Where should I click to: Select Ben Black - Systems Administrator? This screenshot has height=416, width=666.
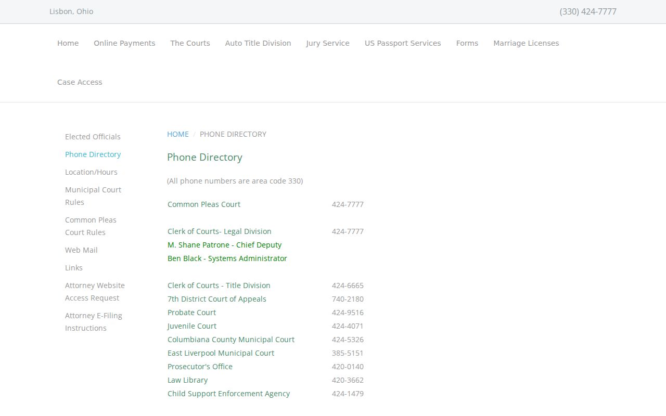[227, 258]
